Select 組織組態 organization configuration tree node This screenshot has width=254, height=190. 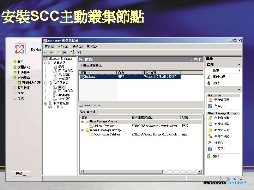pyautogui.click(x=60, y=63)
